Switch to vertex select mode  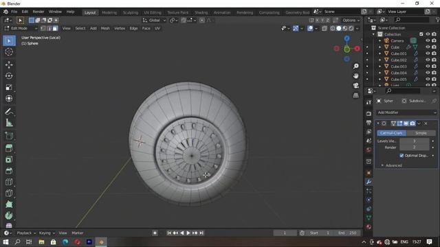click(x=43, y=28)
